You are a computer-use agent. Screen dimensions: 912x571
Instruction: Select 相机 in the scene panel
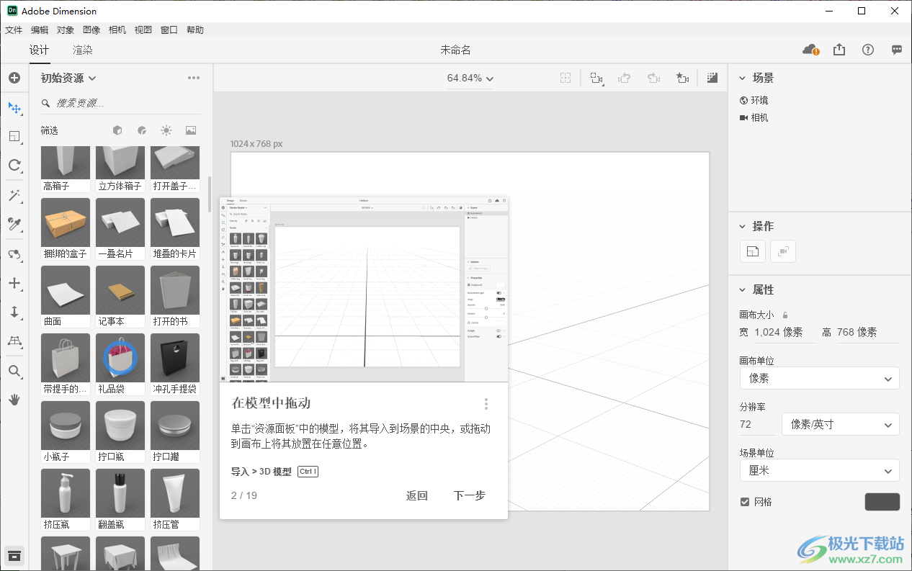(x=754, y=117)
